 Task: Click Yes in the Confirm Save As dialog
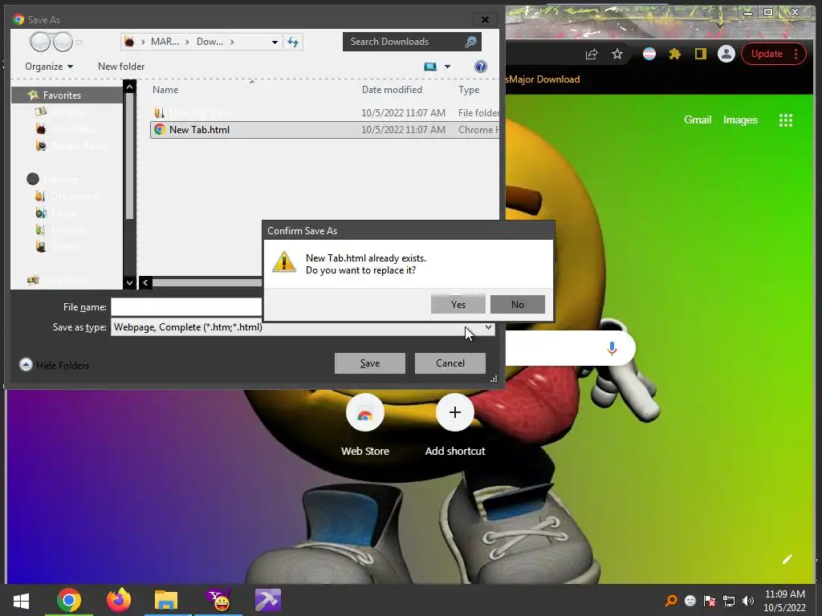point(458,304)
